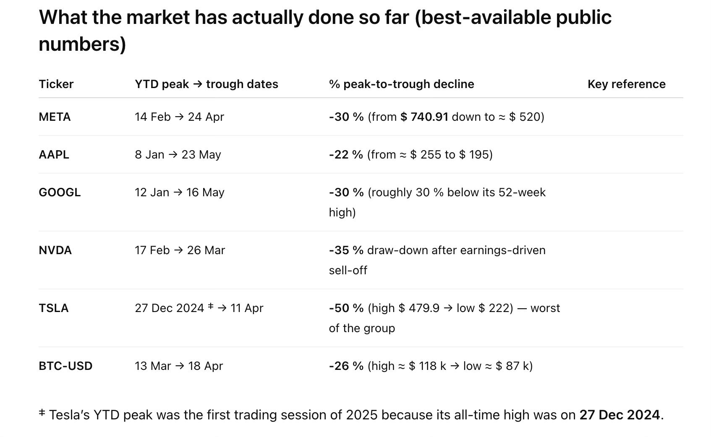Click the YTD peak → trough dates header
This screenshot has height=437, width=711.
coord(207,84)
